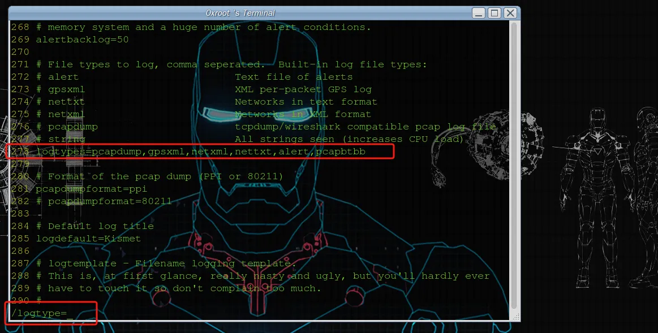Click the pcapbtbb entry in logtypes
This screenshot has width=658, height=333.
point(341,152)
